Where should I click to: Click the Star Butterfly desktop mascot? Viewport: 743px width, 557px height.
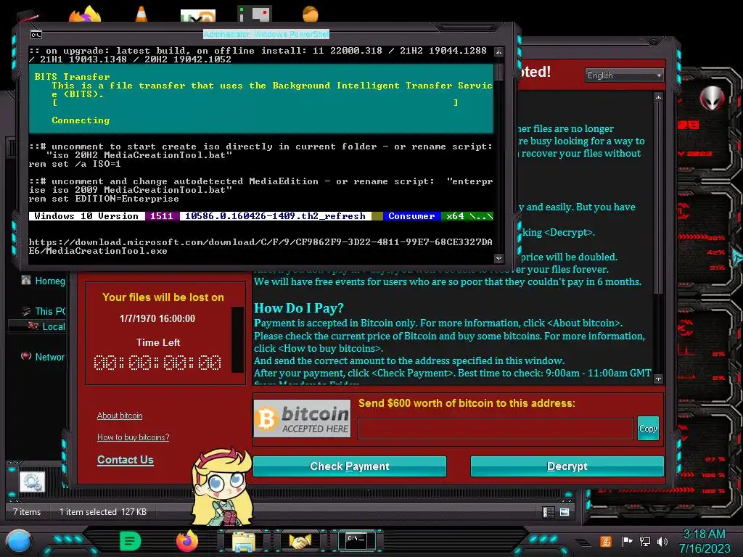[x=222, y=487]
